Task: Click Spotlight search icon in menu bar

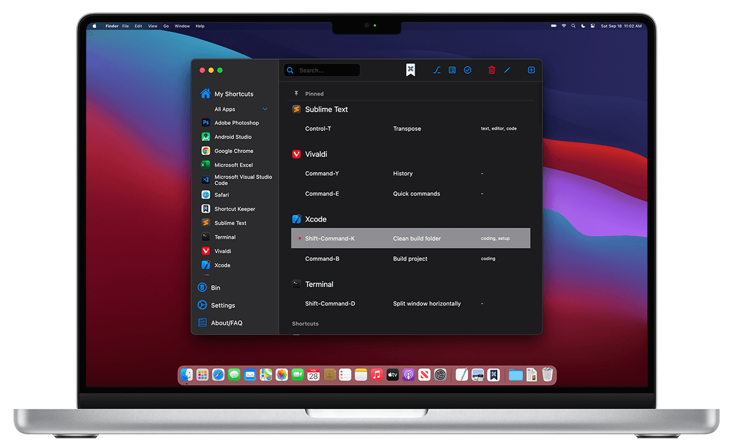Action: (574, 26)
